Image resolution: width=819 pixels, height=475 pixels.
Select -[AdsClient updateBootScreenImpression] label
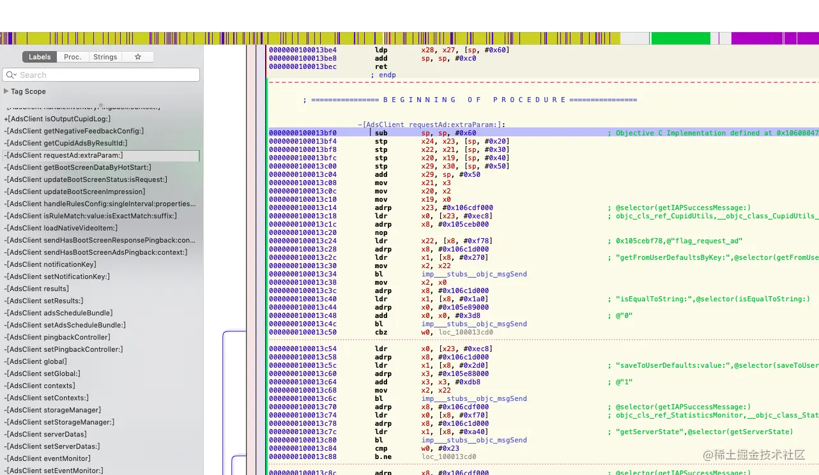pyautogui.click(x=75, y=192)
